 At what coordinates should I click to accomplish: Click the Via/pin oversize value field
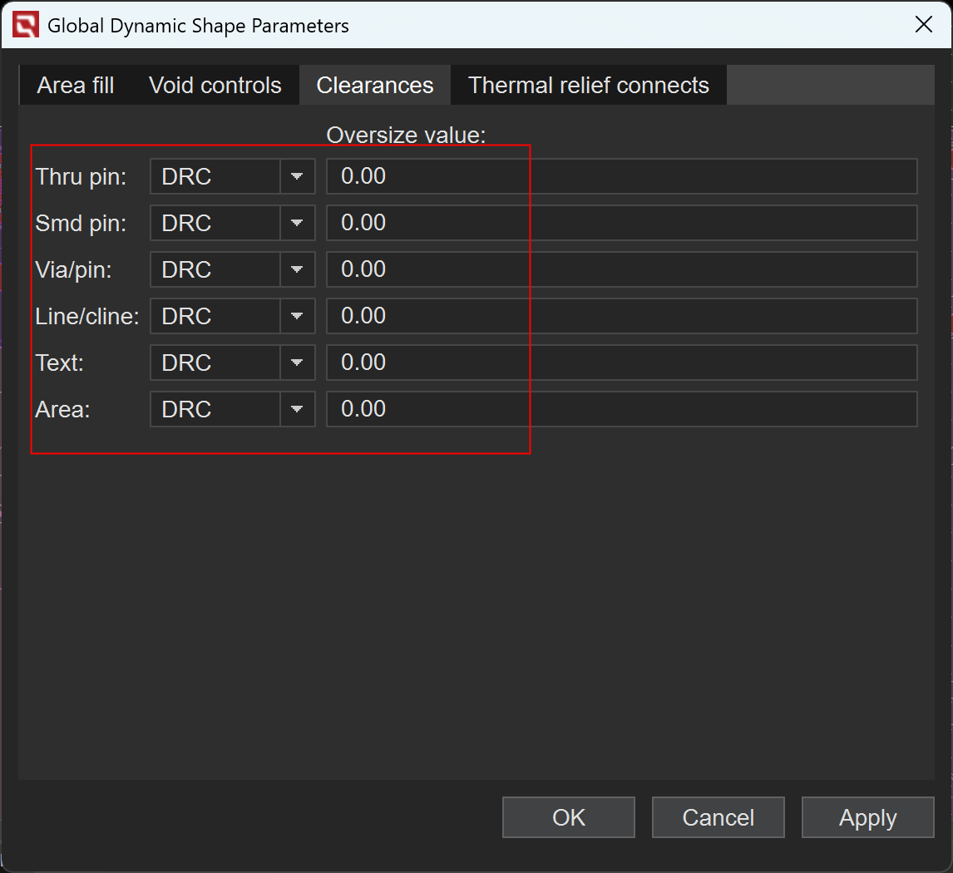(621, 270)
